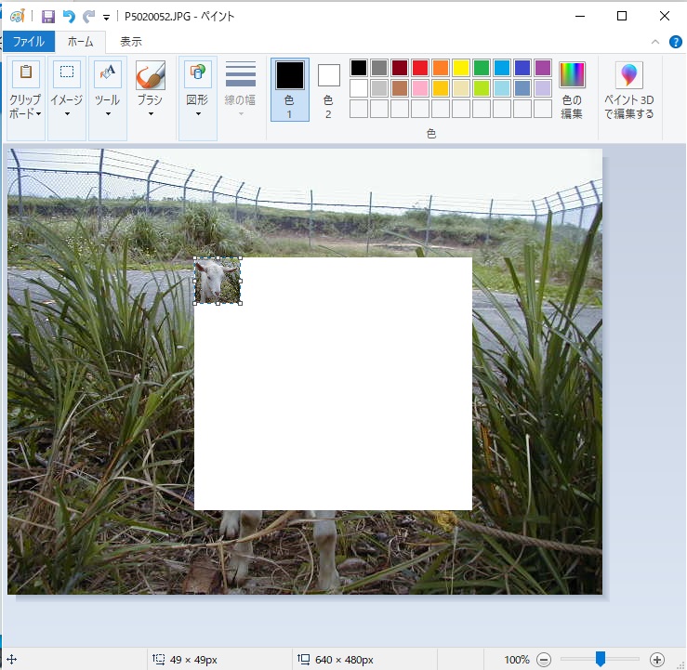The height and width of the screenshot is (670, 687).
Task: Pick the black color swatch
Action: pos(359,68)
